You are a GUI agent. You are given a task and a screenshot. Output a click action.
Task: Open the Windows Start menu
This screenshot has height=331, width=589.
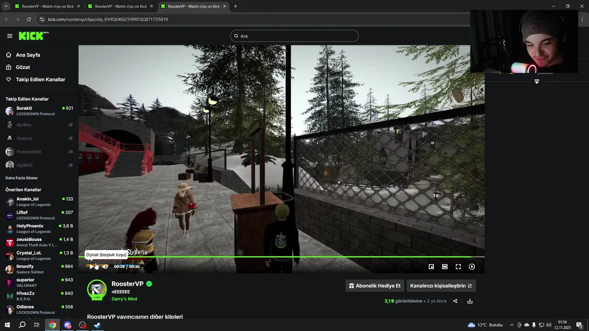[x=7, y=325]
